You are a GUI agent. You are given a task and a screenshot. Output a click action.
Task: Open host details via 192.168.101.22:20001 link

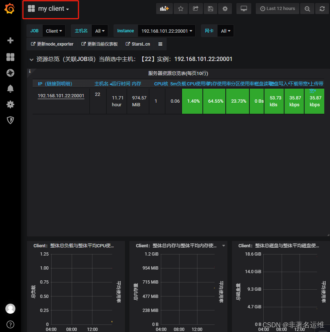[61, 96]
